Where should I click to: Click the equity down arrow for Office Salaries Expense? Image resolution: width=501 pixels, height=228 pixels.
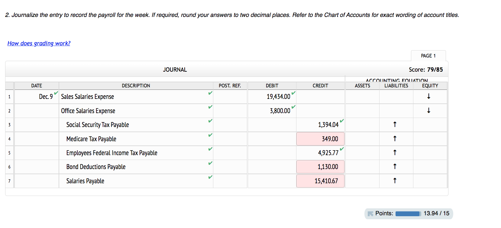click(428, 110)
